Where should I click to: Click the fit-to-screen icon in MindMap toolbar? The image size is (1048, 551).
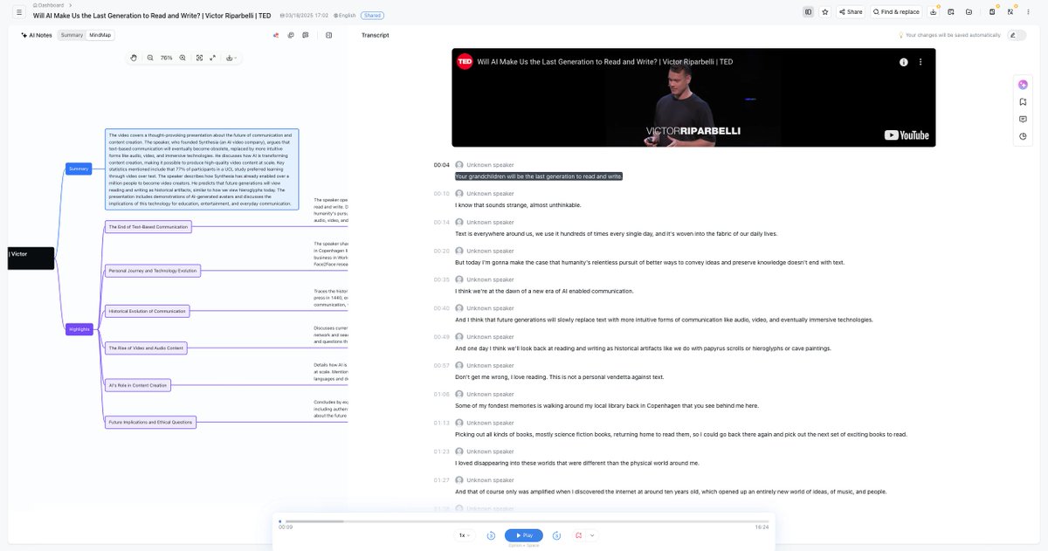199,58
